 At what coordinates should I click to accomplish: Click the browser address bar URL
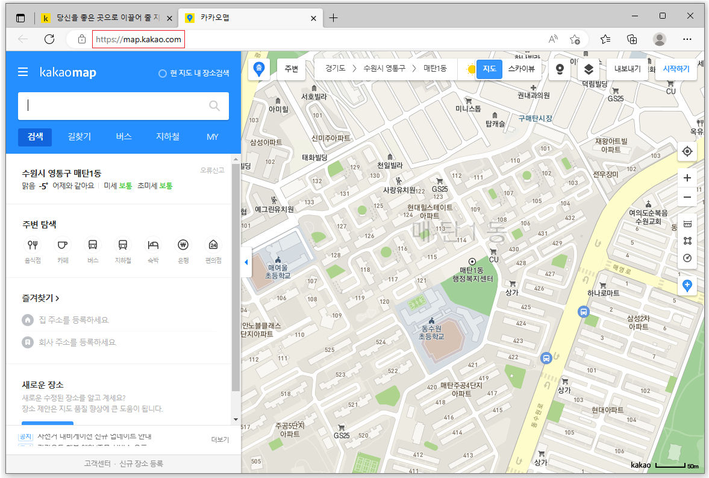(x=139, y=39)
